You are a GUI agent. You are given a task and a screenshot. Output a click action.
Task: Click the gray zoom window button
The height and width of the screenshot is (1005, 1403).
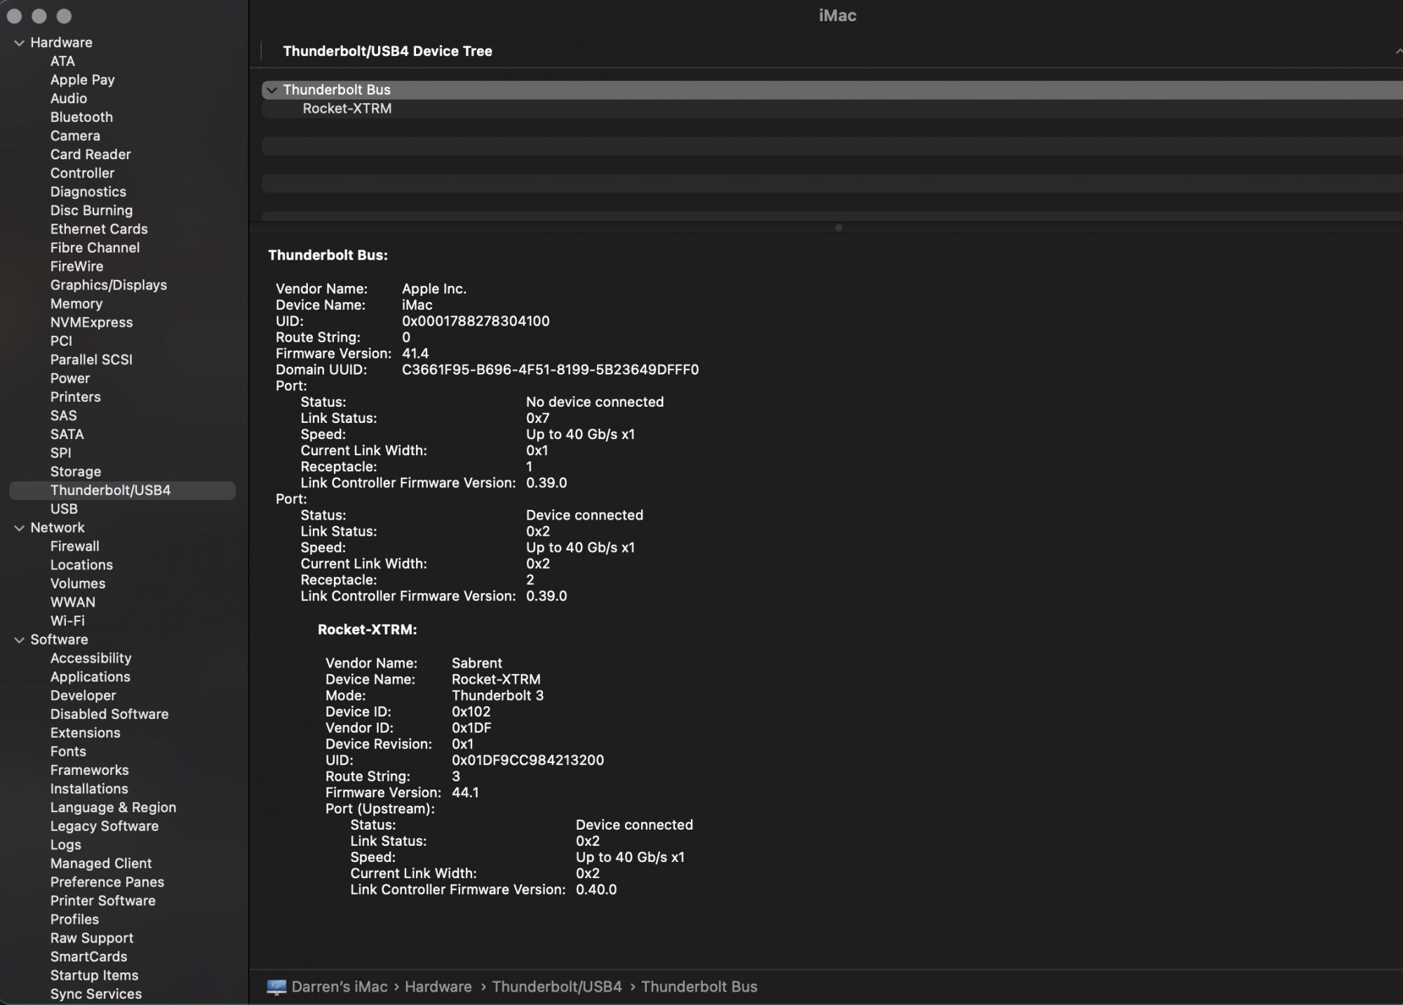[x=64, y=15]
